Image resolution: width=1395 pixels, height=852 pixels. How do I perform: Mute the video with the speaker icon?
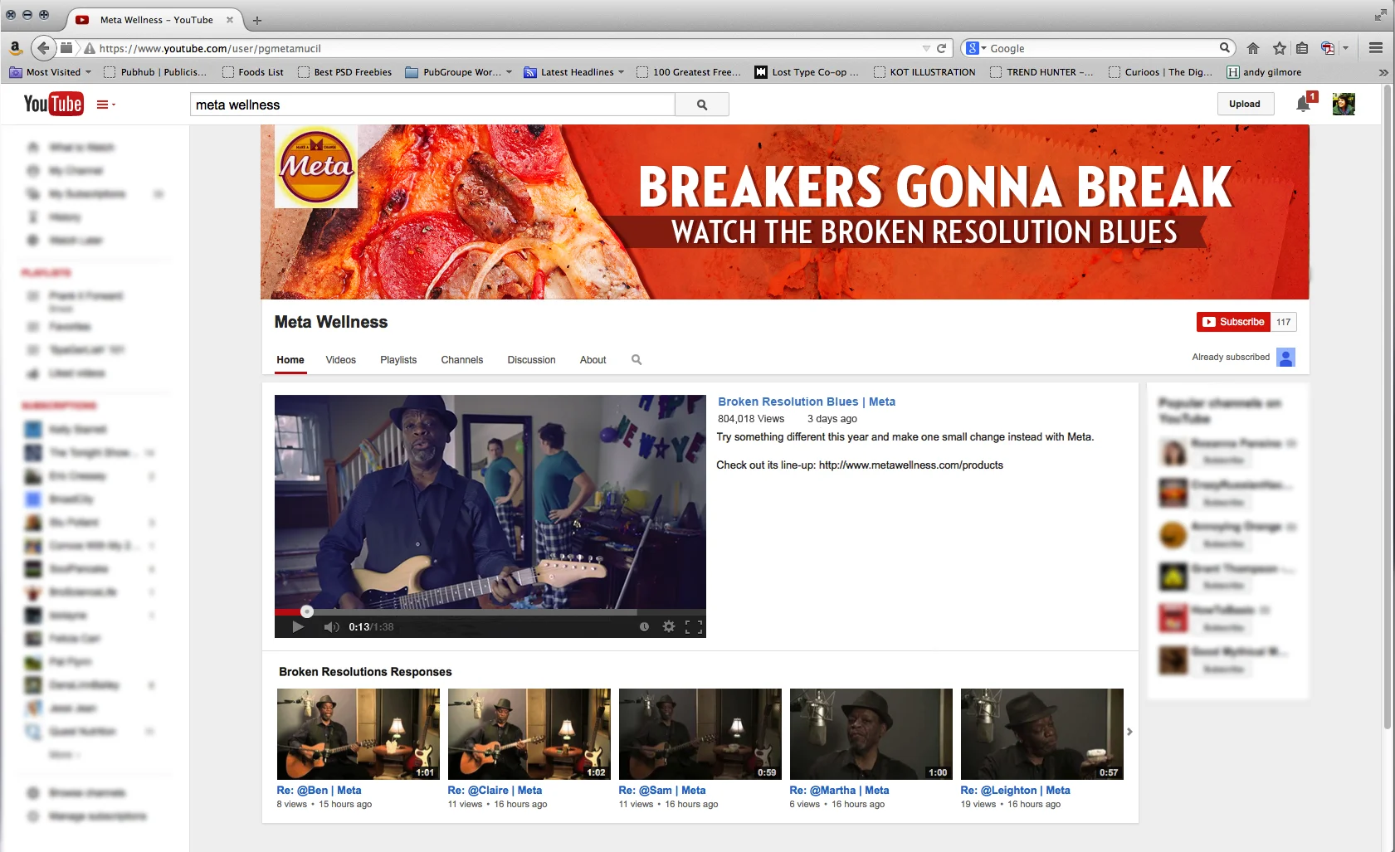coord(331,626)
